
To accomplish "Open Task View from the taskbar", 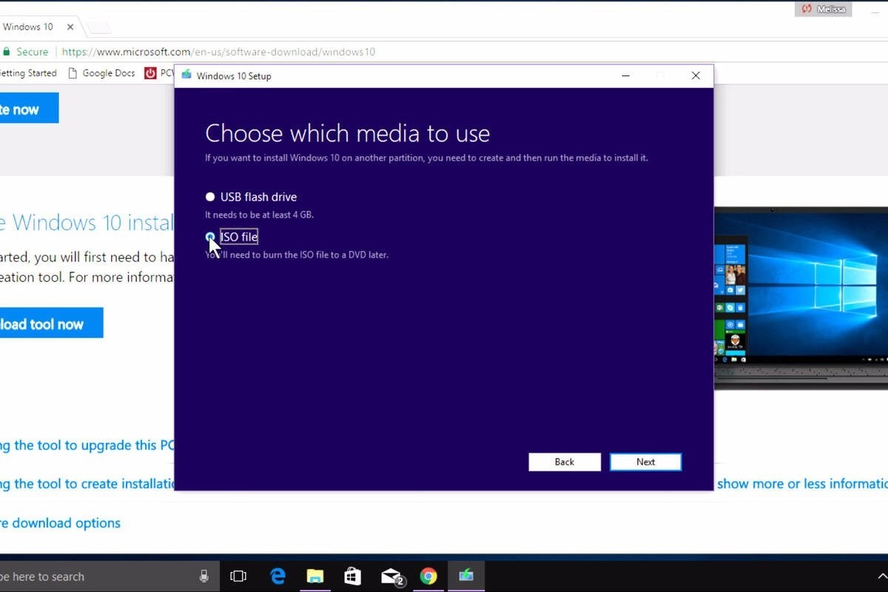I will [x=238, y=576].
